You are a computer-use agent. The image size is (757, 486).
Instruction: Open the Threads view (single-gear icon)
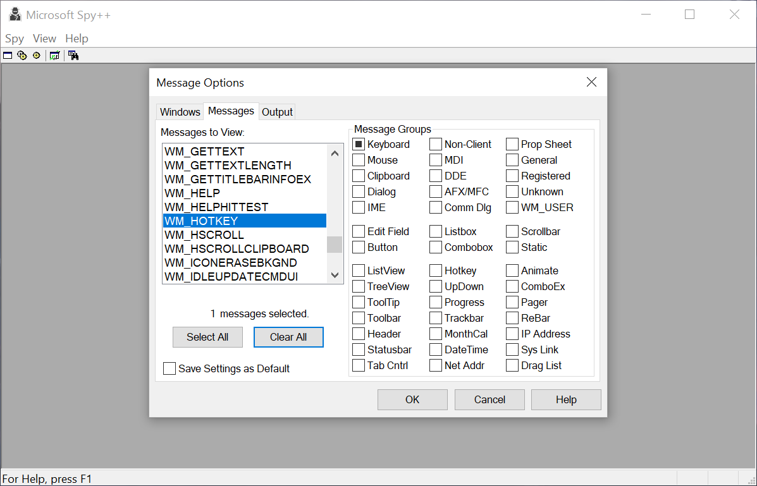click(36, 56)
